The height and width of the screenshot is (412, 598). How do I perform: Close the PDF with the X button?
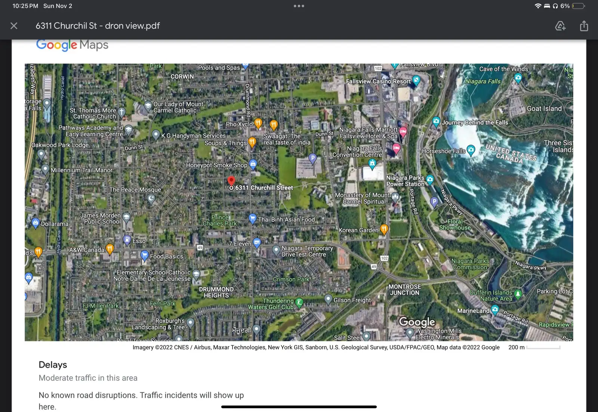click(14, 26)
